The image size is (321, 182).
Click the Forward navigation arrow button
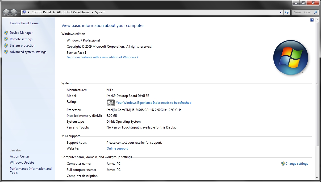pyautogui.click(x=14, y=12)
